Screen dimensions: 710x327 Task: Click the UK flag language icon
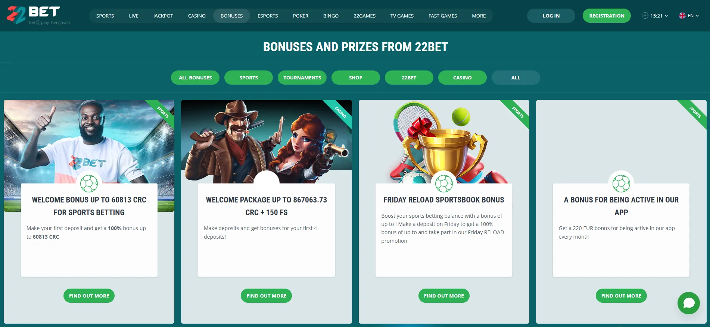[x=682, y=16]
